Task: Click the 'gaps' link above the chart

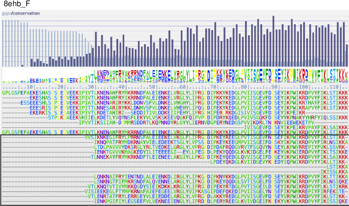Action: 7,13
